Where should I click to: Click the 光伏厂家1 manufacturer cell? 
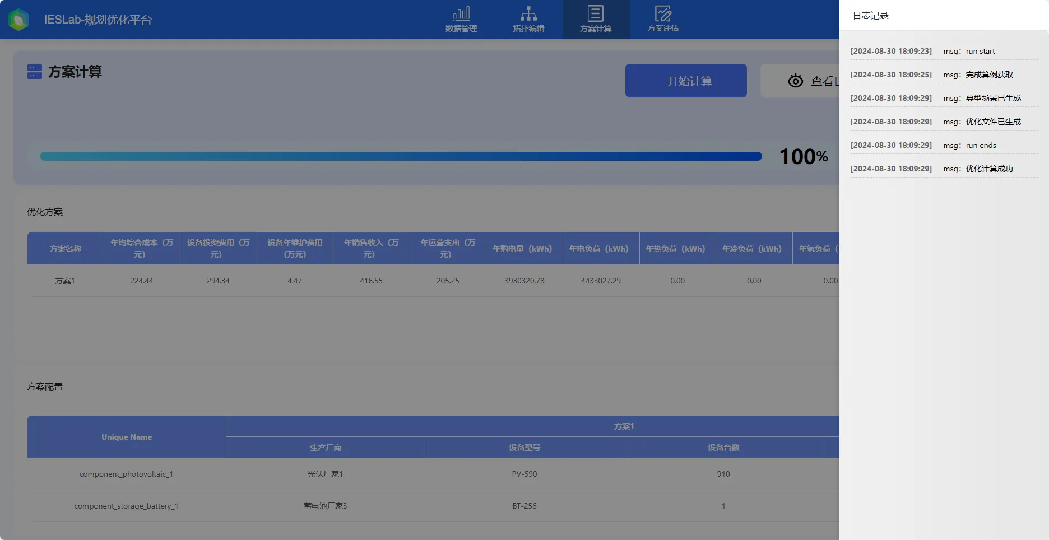pos(326,474)
